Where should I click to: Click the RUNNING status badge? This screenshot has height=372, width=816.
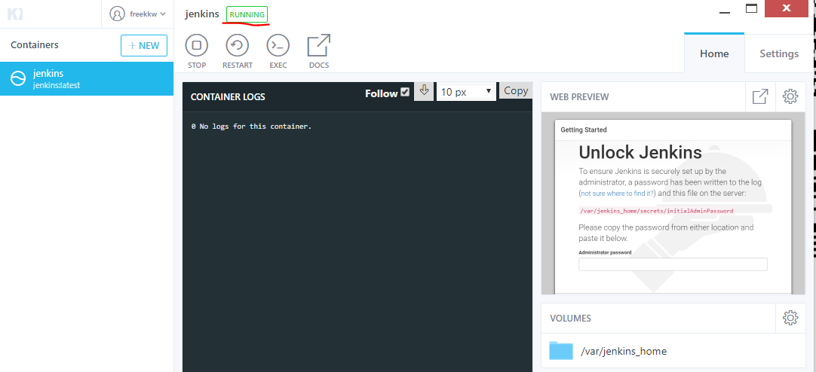pos(247,14)
